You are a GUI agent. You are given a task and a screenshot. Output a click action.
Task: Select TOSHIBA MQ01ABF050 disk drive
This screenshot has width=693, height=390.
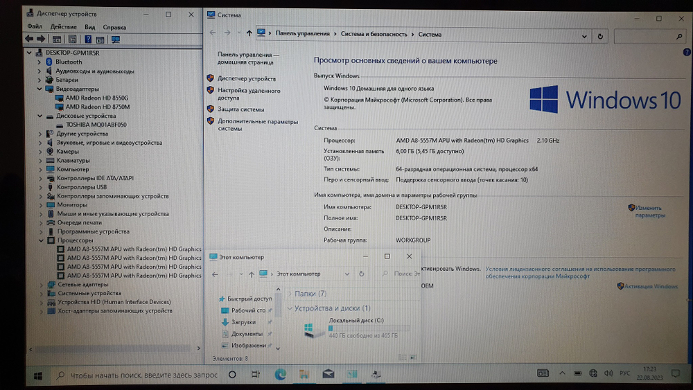(96, 125)
